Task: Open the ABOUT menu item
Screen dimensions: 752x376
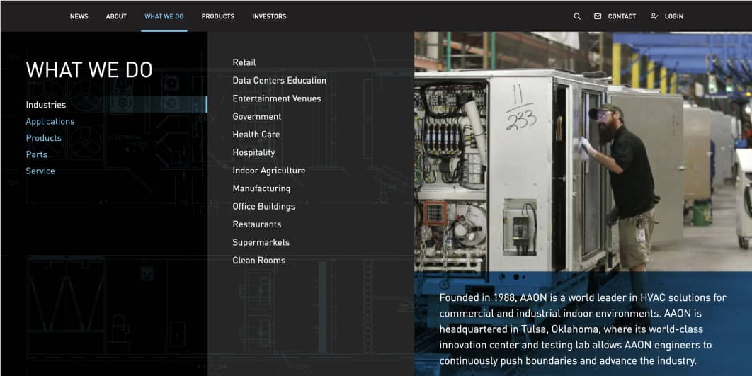Action: click(117, 16)
